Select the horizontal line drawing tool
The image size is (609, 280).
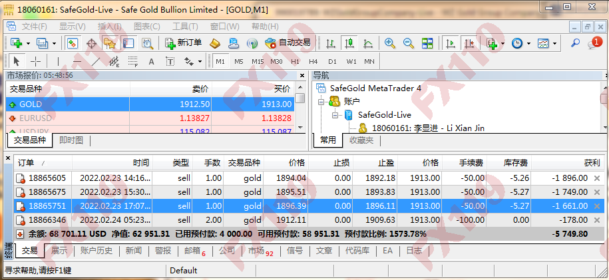click(77, 61)
